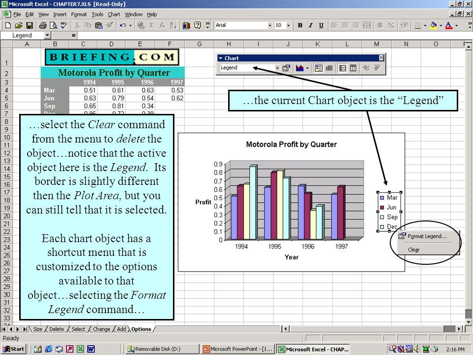This screenshot has height=355, width=473.
Task: Expand More Buttons on the standard toolbar
Action: coord(207,25)
